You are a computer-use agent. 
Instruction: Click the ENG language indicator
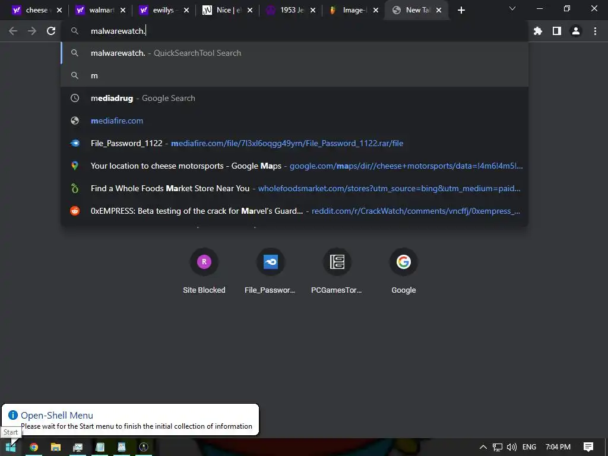tap(529, 447)
